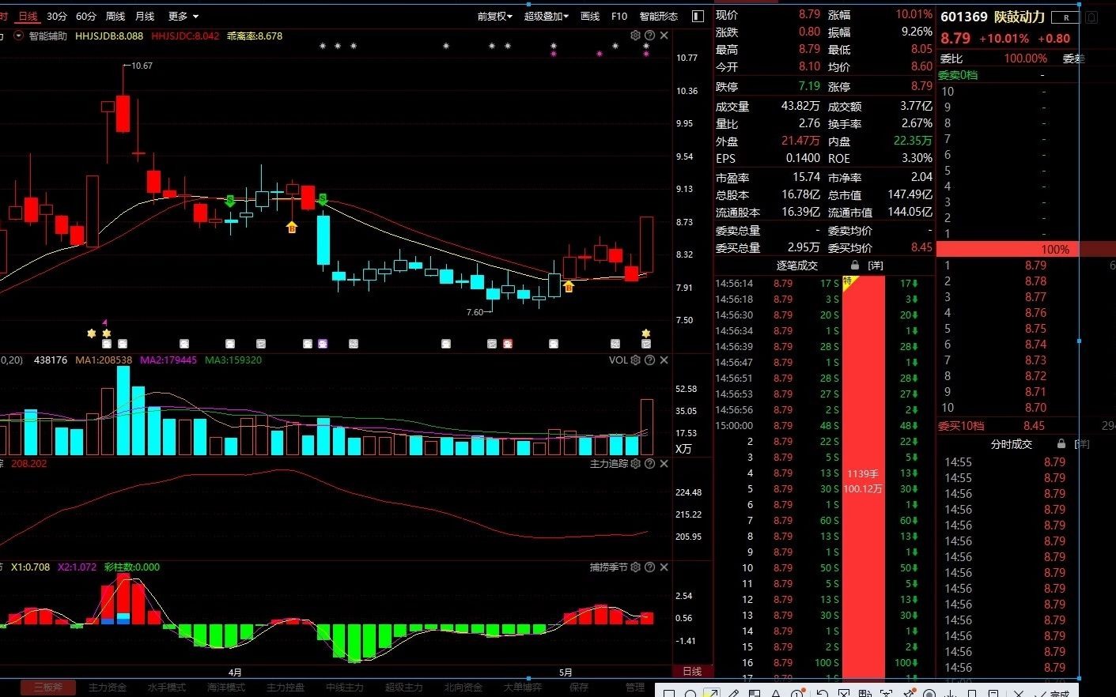Select the 三板斧 indicator tab

[x=47, y=688]
